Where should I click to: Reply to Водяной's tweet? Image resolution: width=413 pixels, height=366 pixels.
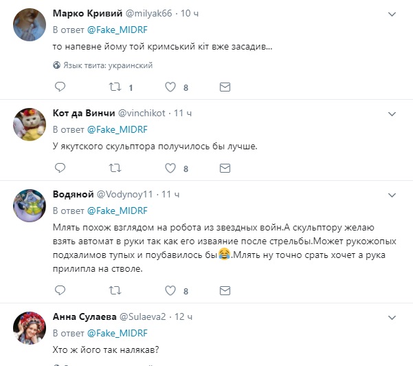click(60, 292)
